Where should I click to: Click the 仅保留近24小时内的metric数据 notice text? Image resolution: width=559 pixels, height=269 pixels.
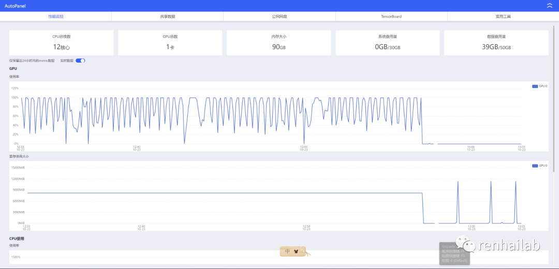(32, 61)
